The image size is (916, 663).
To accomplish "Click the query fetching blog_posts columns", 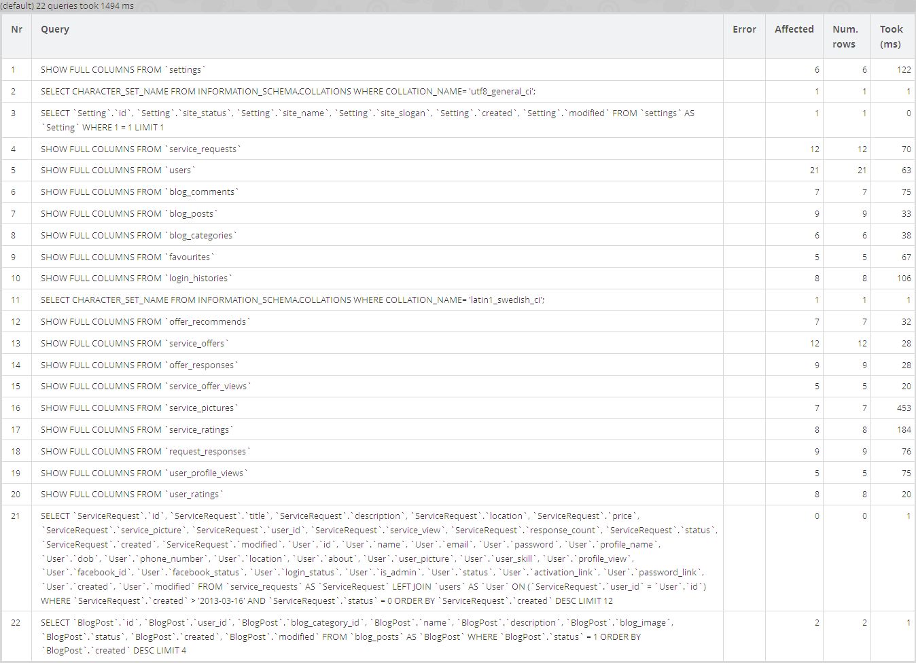I will point(128,213).
